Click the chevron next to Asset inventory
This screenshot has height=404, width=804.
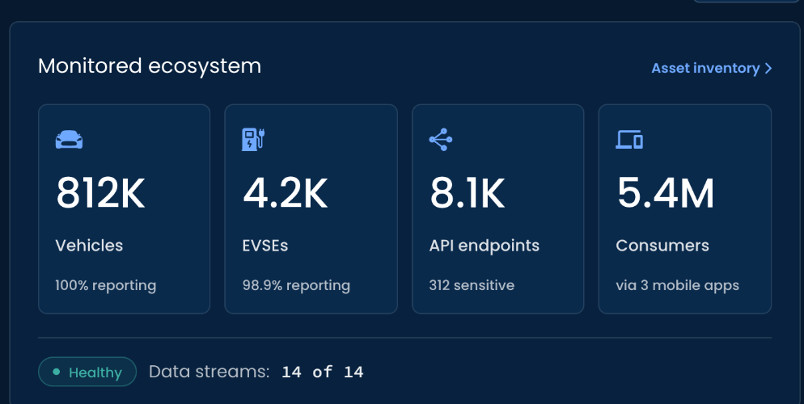click(768, 68)
